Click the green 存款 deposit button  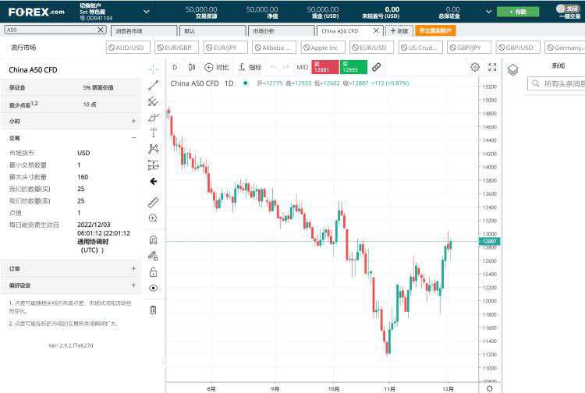[518, 12]
